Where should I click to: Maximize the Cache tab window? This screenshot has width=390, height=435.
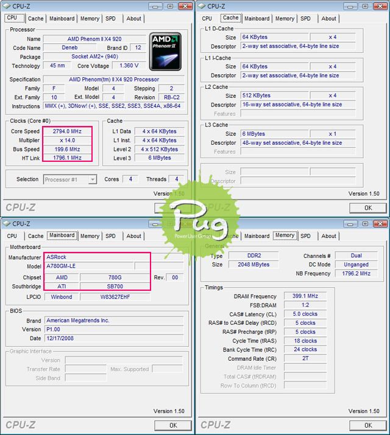tap(365, 6)
